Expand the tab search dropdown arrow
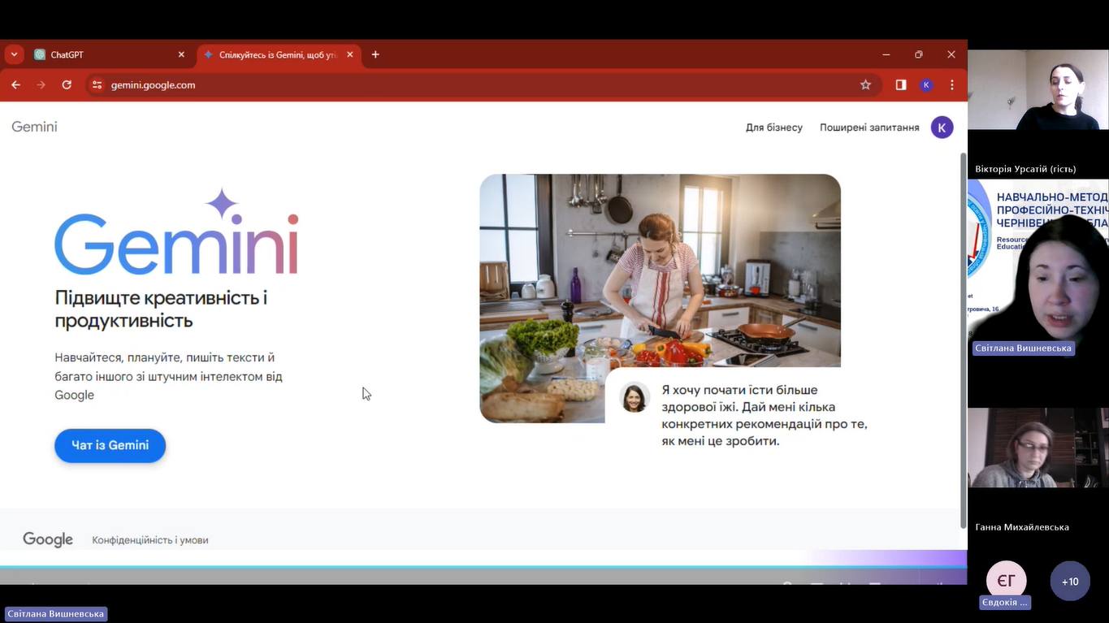Screen dimensions: 1109x623 (14, 54)
